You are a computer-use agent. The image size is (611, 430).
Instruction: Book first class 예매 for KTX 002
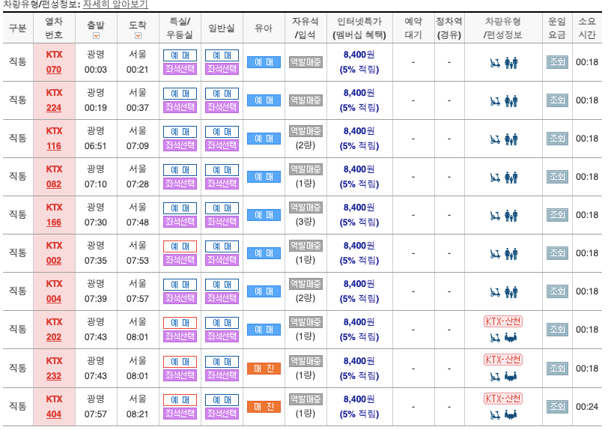(x=180, y=246)
